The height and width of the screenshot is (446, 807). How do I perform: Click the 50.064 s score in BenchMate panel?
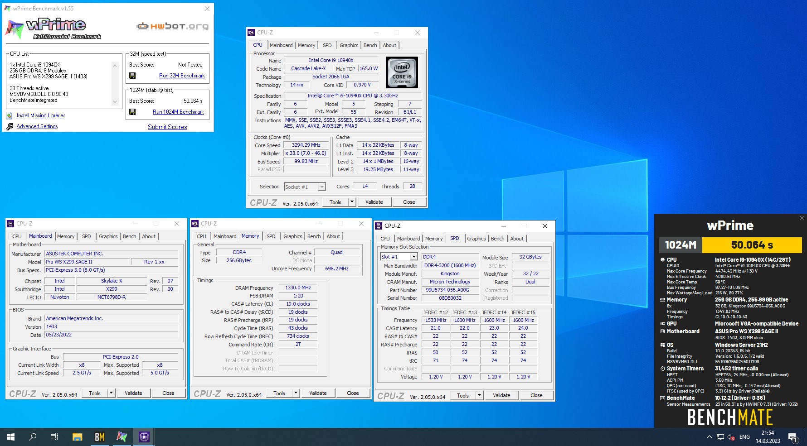pos(752,245)
